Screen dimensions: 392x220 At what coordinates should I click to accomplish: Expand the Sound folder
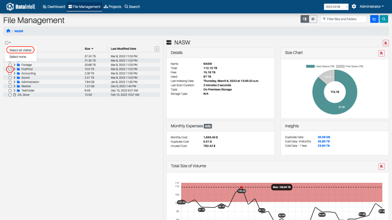pyautogui.click(x=15, y=78)
